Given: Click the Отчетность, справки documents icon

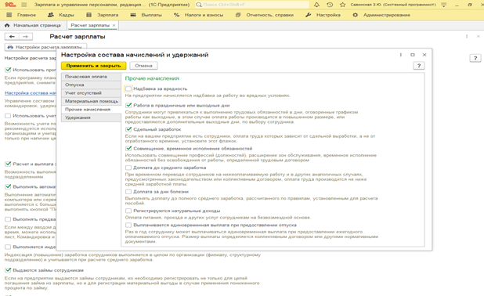Looking at the screenshot, I should point(238,15).
